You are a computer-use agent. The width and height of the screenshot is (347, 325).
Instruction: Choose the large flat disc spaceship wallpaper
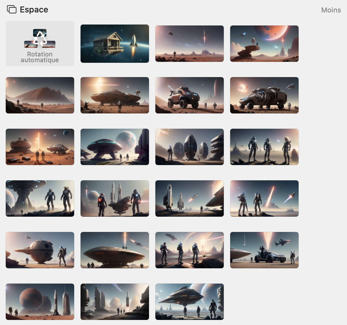[x=115, y=250]
